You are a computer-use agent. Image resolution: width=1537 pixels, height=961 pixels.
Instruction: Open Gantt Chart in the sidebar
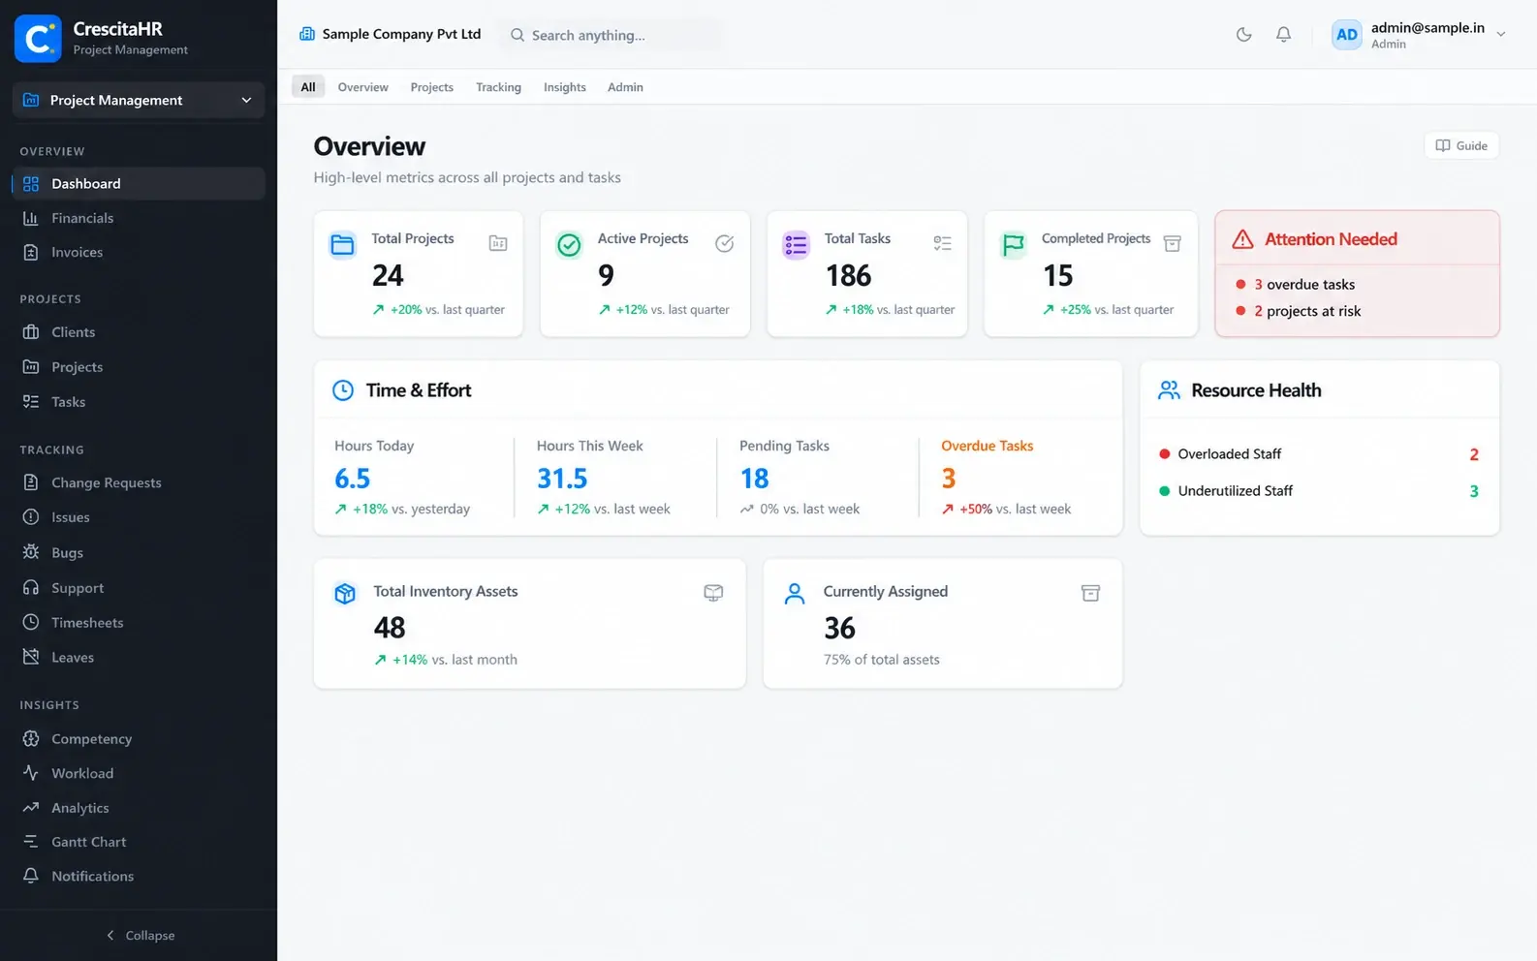click(x=139, y=842)
